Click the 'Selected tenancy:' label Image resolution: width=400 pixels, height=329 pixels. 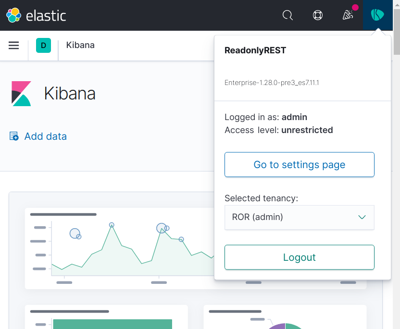point(261,198)
